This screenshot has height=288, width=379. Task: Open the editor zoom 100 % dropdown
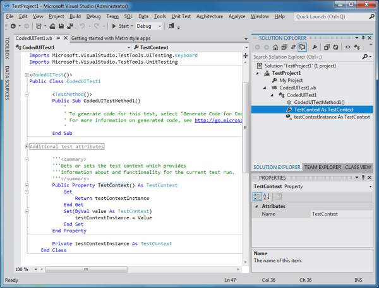(36, 270)
